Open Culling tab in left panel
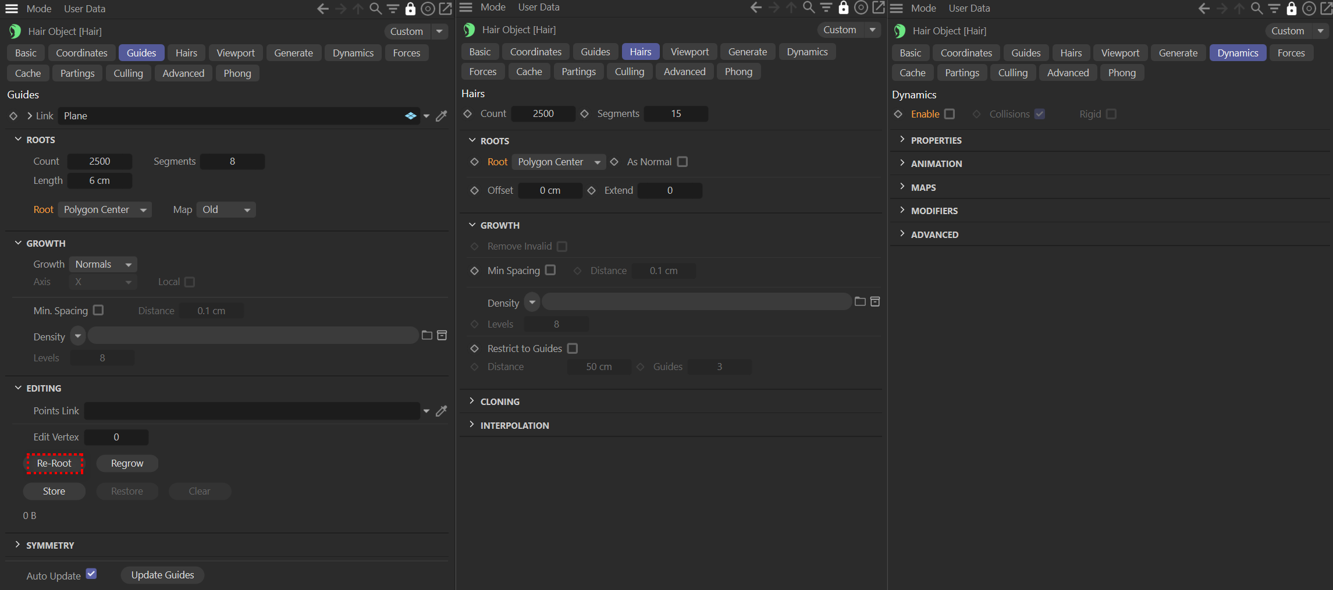This screenshot has height=590, width=1333. pos(128,73)
